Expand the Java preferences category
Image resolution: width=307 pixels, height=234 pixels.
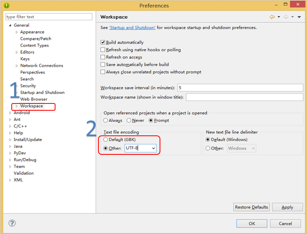[x=10, y=146]
